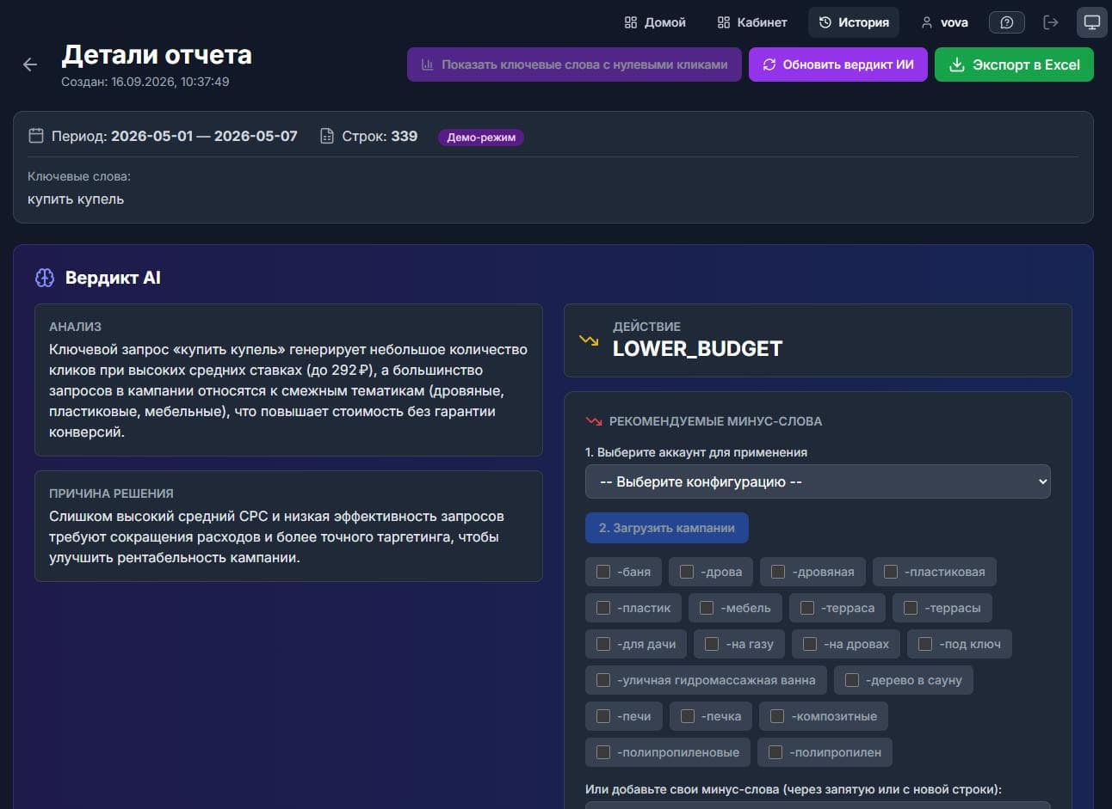Screen dimensions: 1112x809
Task: Check the -полипропилен minus-word
Action: tap(775, 752)
